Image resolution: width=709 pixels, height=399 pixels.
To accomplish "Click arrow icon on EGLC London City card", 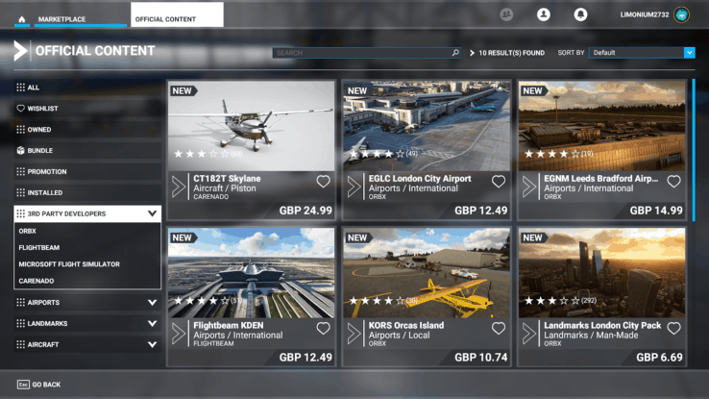I will click(354, 187).
